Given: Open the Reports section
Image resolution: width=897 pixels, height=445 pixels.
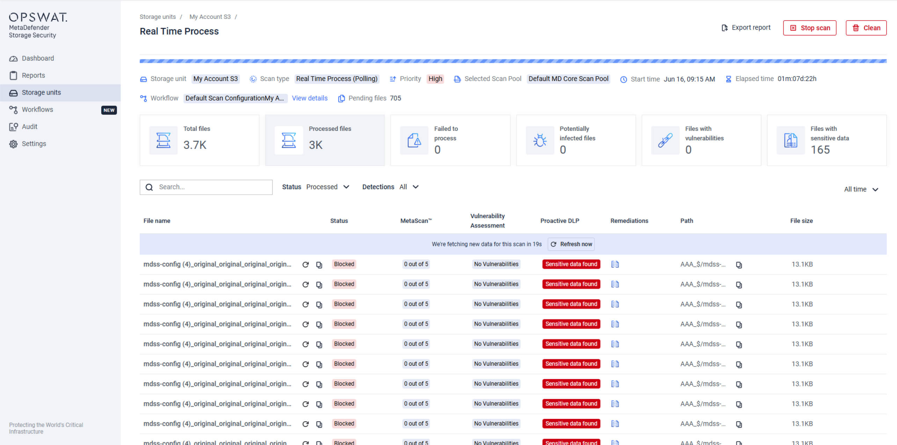Looking at the screenshot, I should 33,75.
